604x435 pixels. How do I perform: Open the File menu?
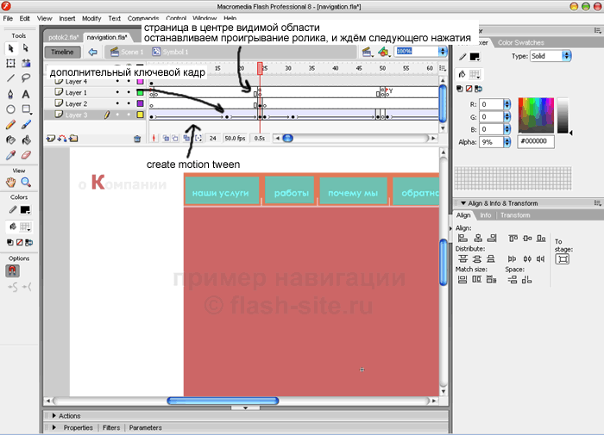pos(8,18)
